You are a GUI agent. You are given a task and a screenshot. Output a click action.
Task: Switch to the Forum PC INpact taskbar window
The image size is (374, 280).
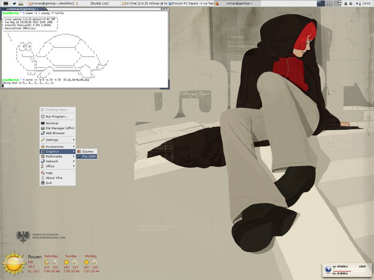191,3
